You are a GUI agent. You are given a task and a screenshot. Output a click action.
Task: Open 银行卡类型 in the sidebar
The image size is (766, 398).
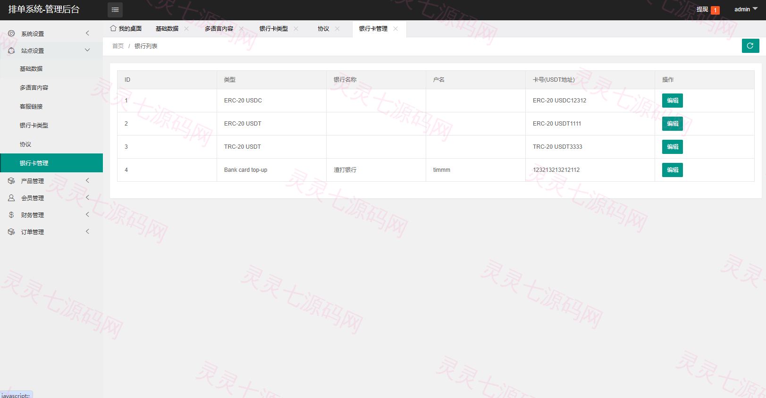(x=51, y=126)
